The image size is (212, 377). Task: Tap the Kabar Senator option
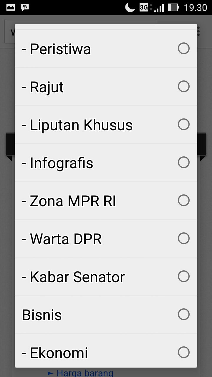pyautogui.click(x=73, y=277)
